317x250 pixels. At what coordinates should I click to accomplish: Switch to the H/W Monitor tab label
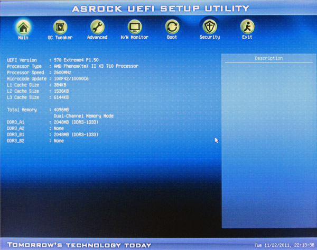[x=135, y=37]
